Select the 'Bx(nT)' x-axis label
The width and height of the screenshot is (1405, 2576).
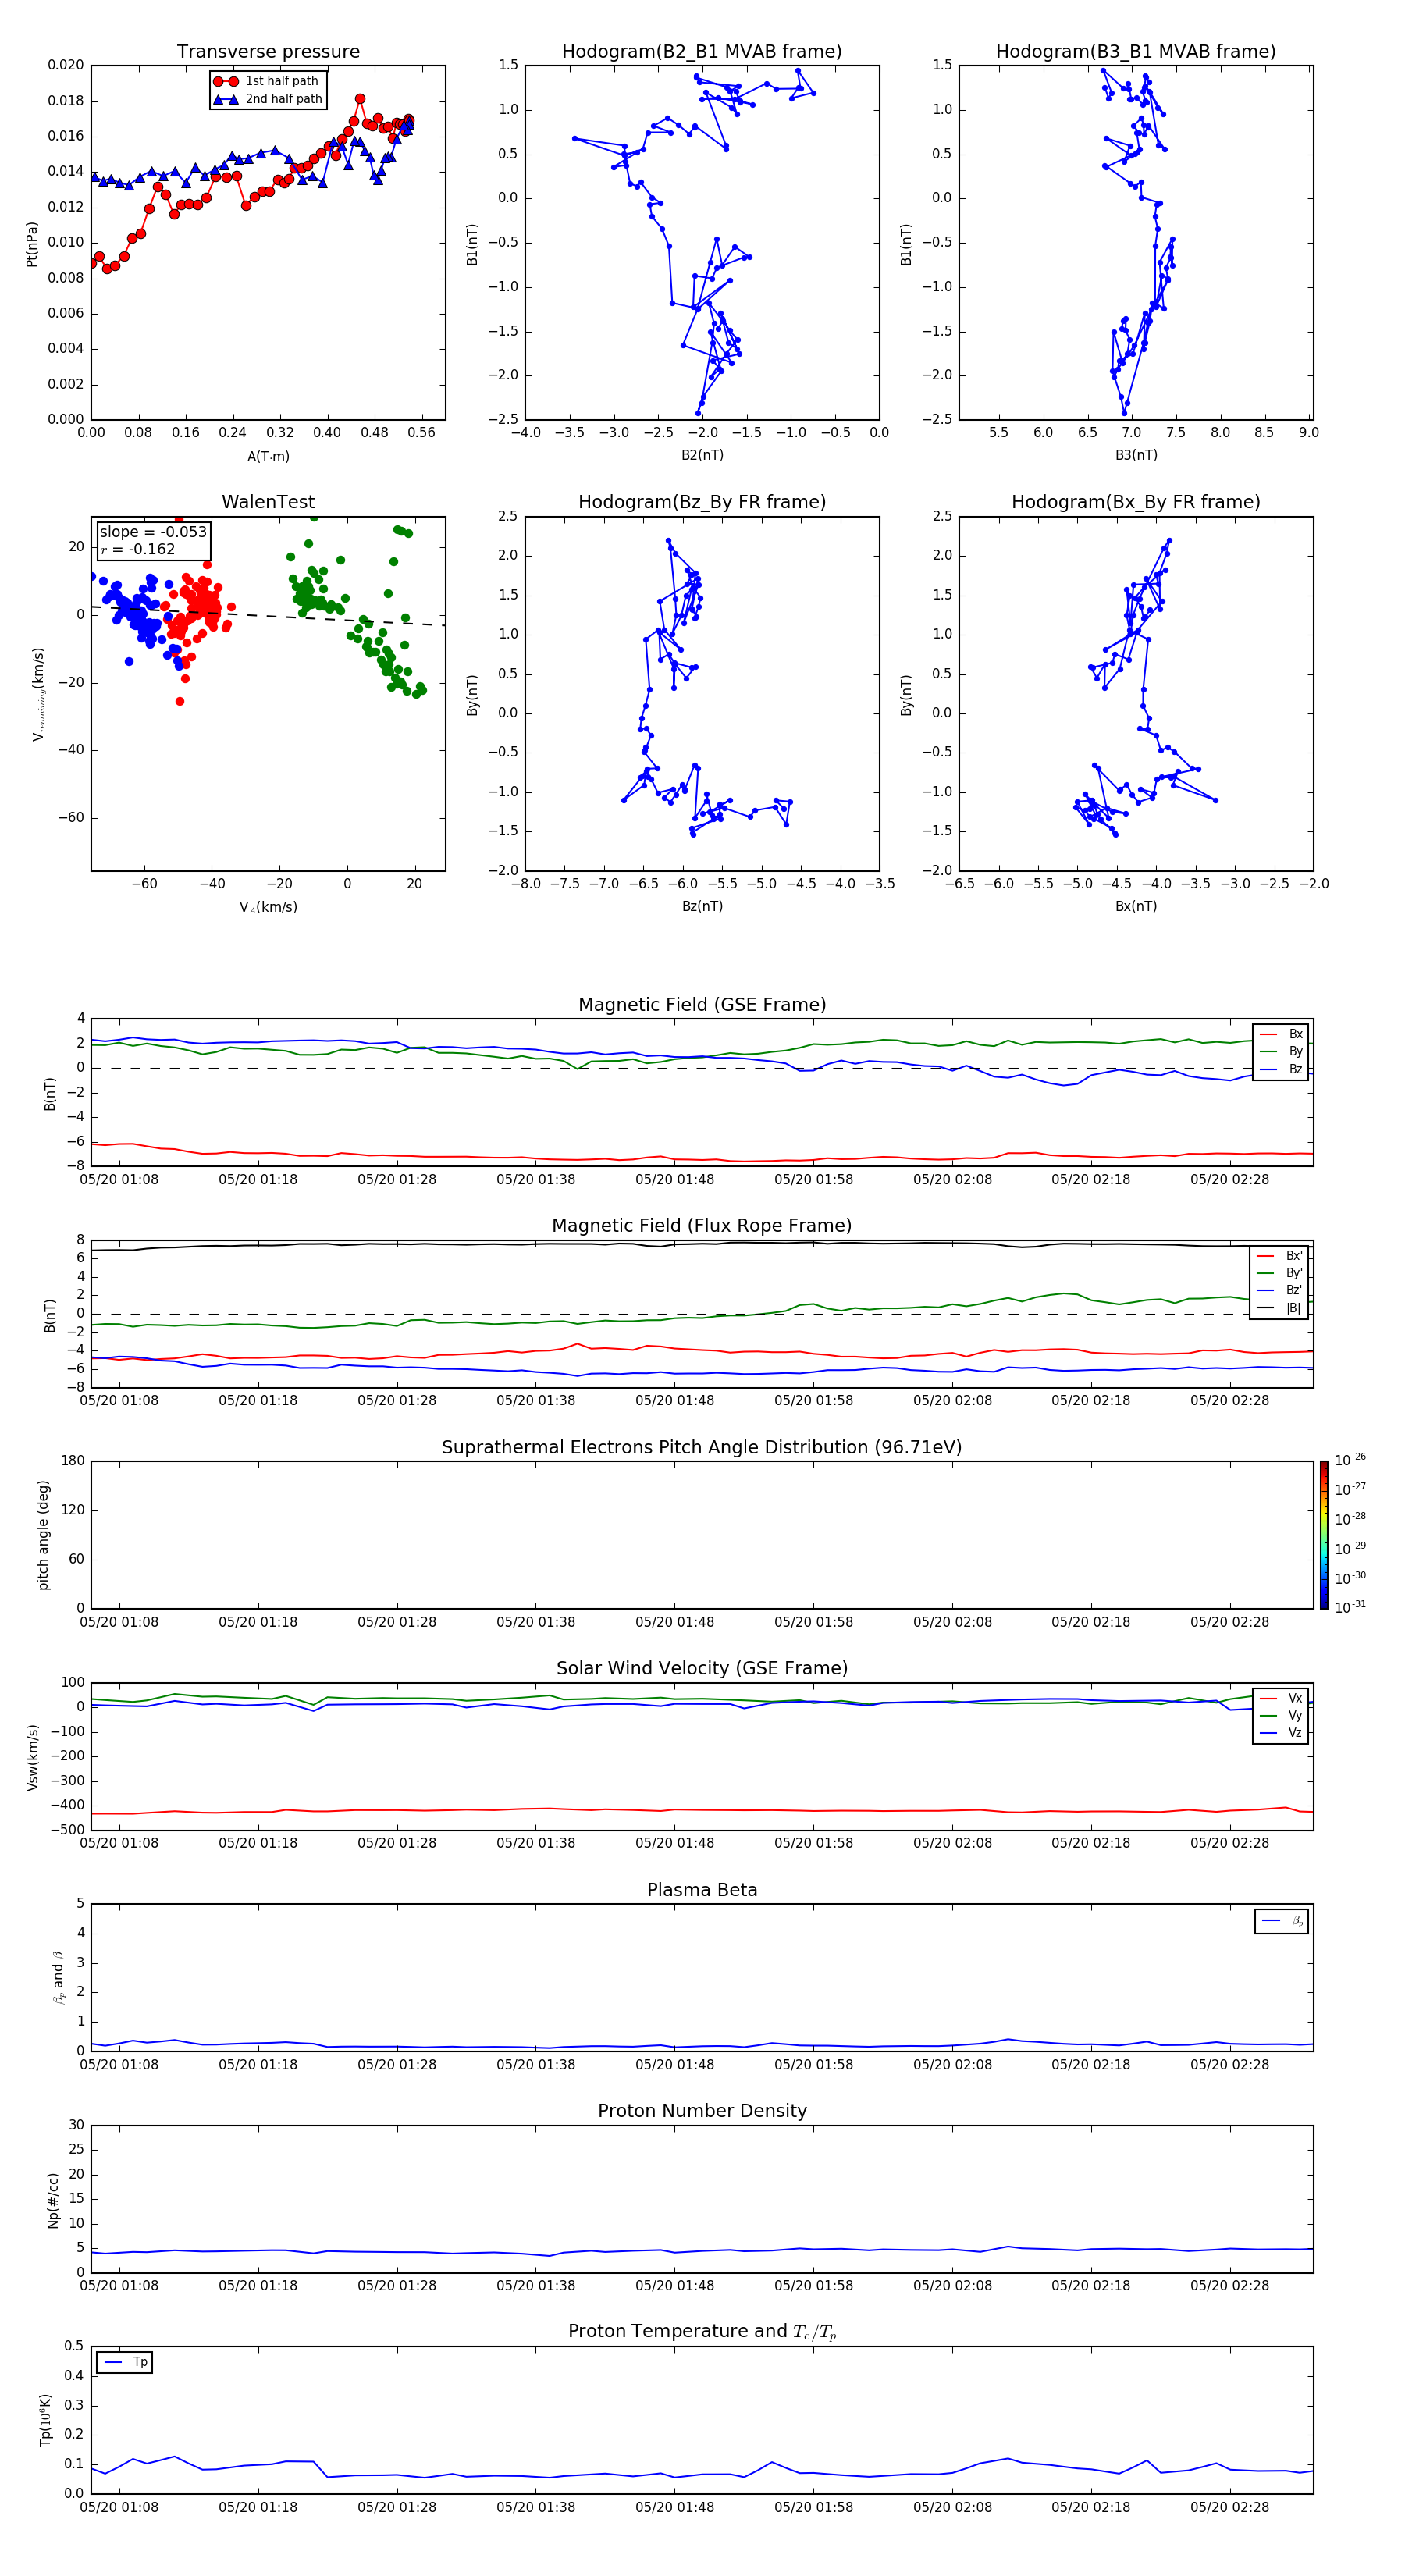point(1136,906)
